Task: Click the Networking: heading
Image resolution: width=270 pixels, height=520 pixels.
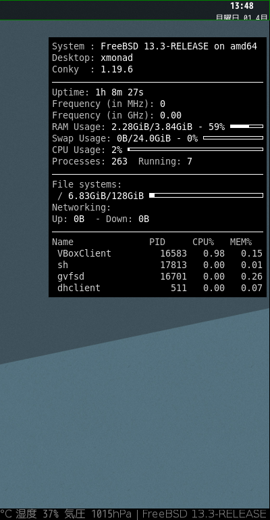Action: click(82, 208)
